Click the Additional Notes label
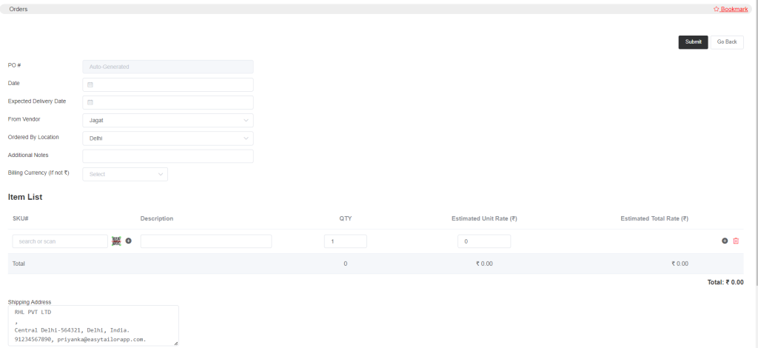 tap(28, 155)
